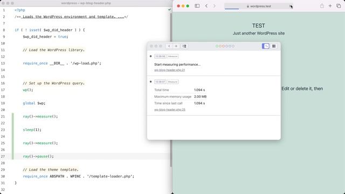Close the Safari window with red button
Image resolution: width=345 pixels, height=194 pixels.
click(178, 6)
